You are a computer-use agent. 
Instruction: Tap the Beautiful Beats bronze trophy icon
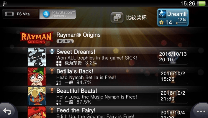[52, 91]
